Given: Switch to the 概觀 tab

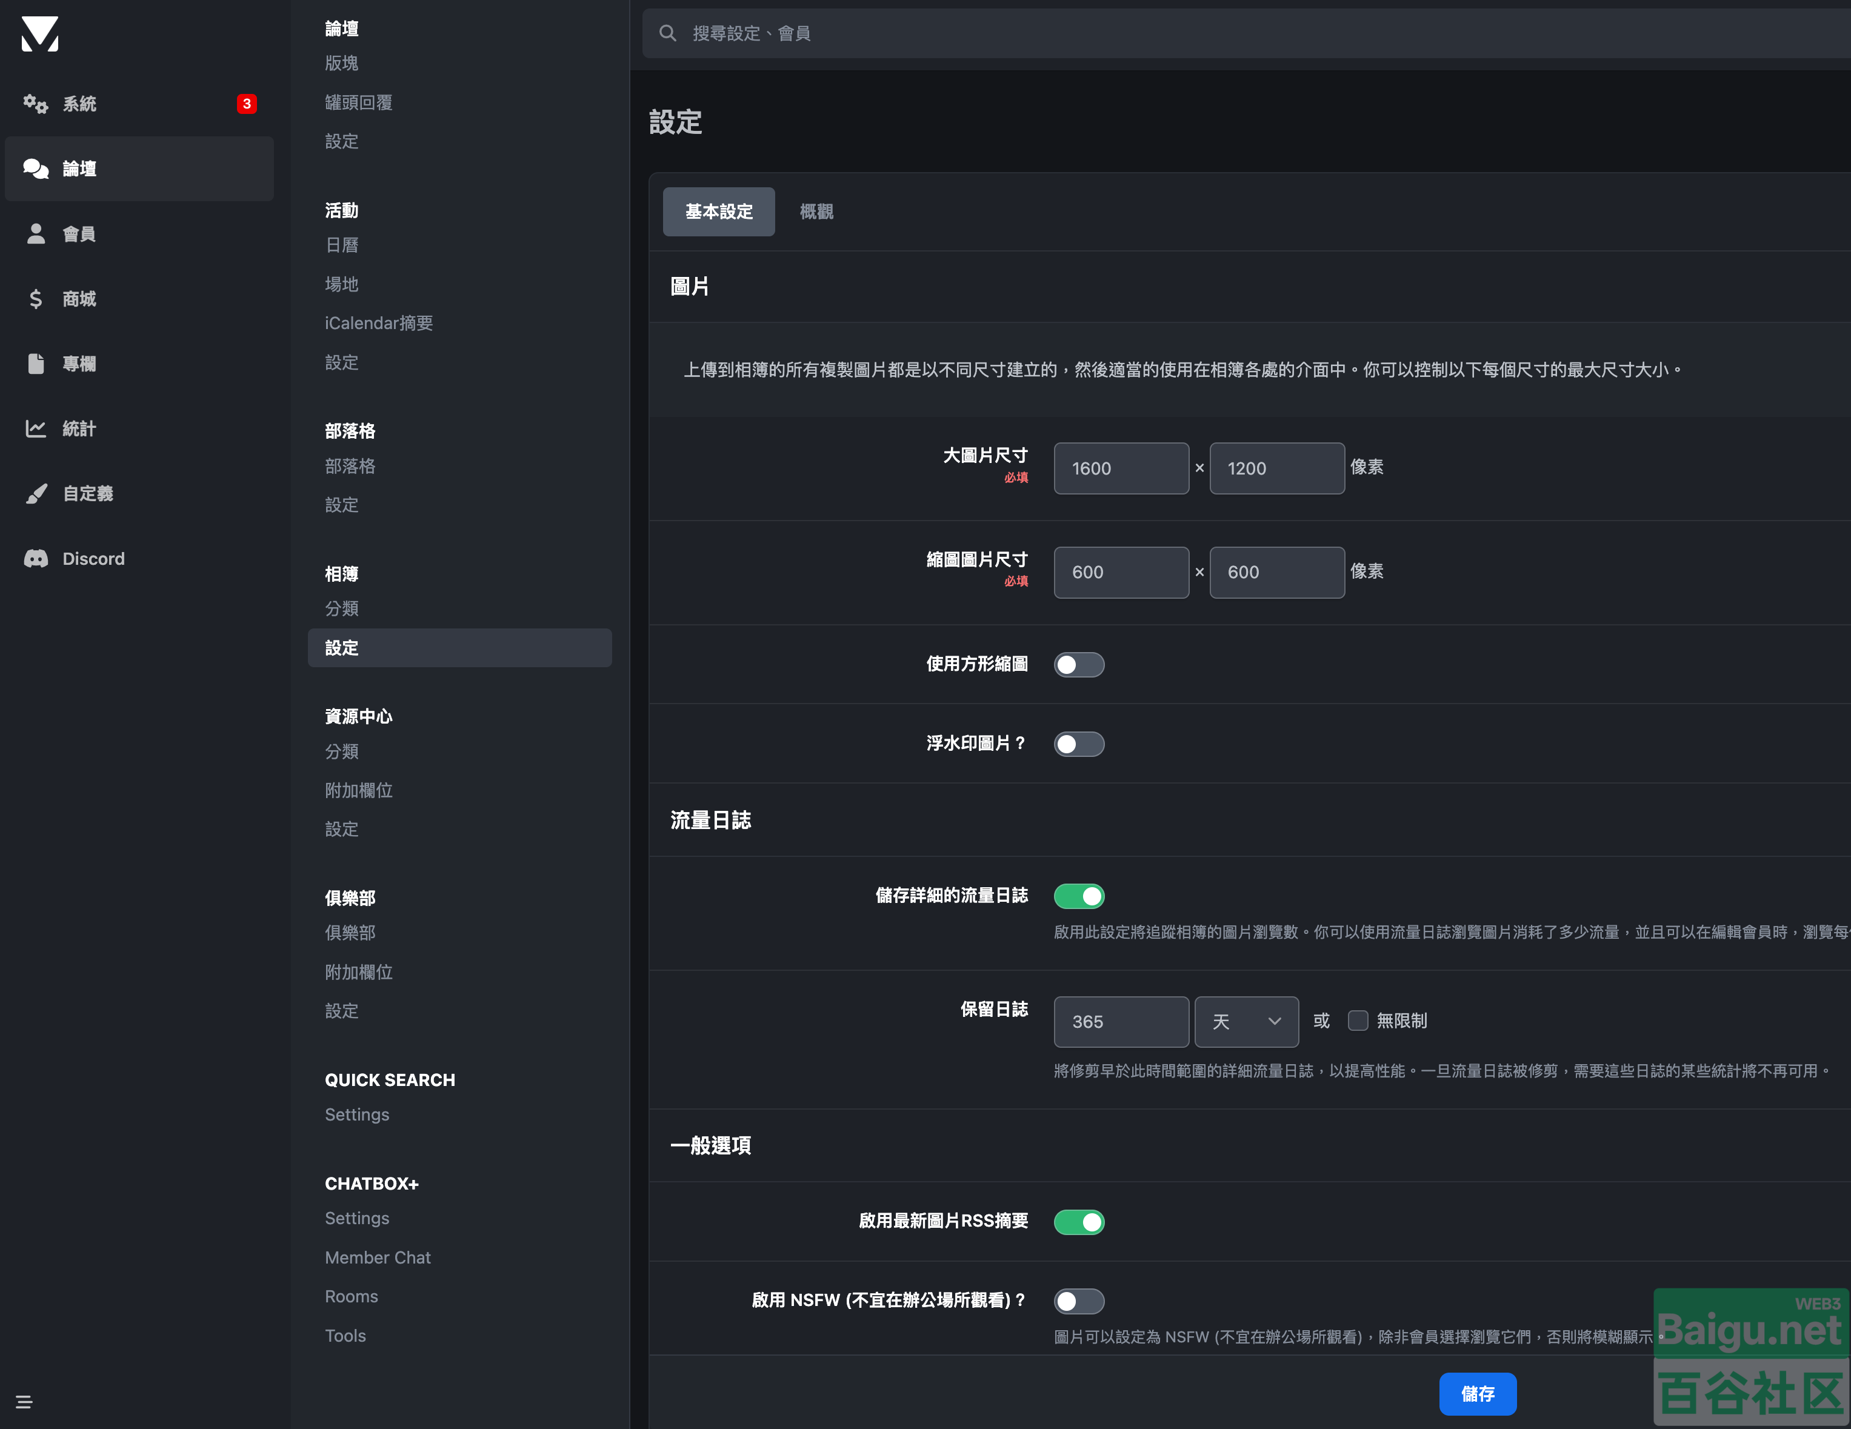Looking at the screenshot, I should pyautogui.click(x=816, y=212).
